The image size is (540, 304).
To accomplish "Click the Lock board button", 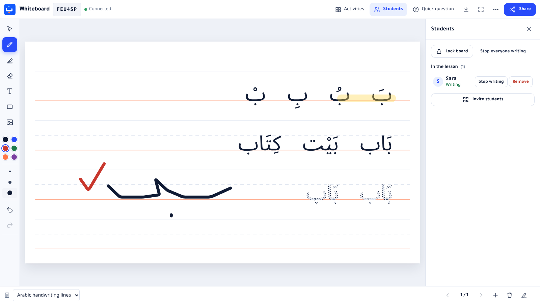I will [x=452, y=51].
